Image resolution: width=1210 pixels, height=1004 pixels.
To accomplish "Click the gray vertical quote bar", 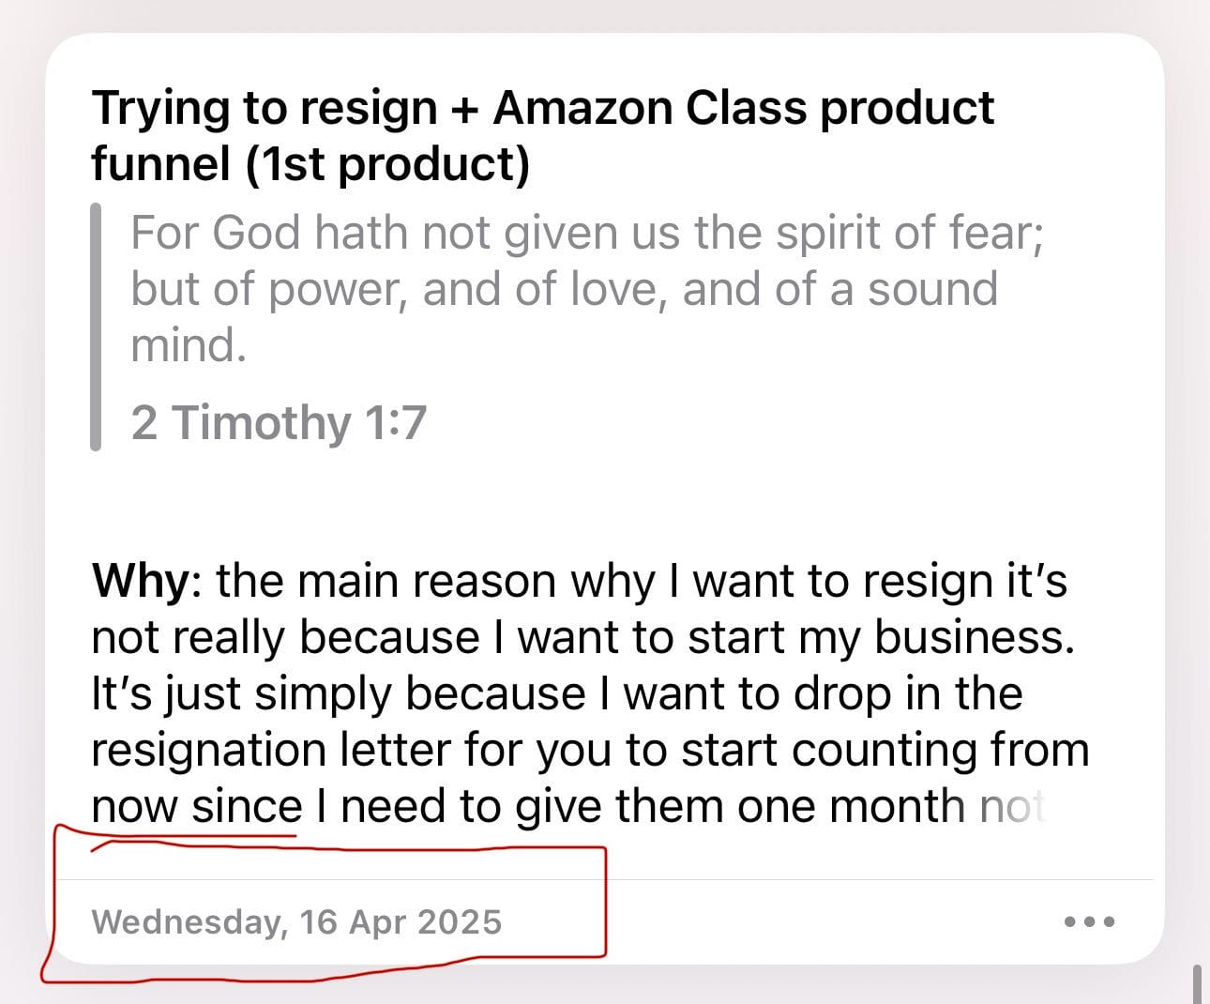I will [96, 327].
